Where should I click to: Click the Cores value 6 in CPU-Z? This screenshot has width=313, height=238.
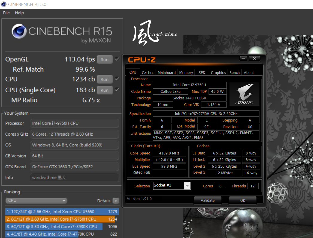pyautogui.click(x=220, y=186)
